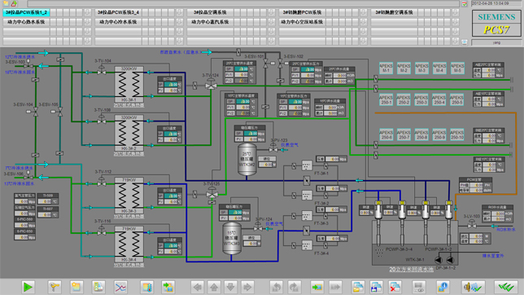This screenshot has width=524, height=295.
Task: Switch to 动力中心冷水系统 overview tab
Action: coord(118,22)
